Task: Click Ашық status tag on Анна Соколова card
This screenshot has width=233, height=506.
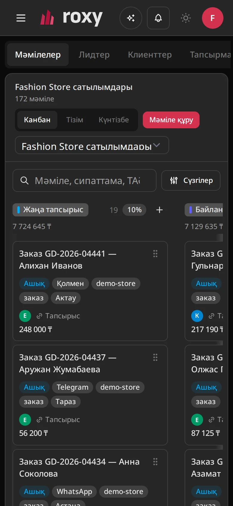Action: [x=34, y=492]
